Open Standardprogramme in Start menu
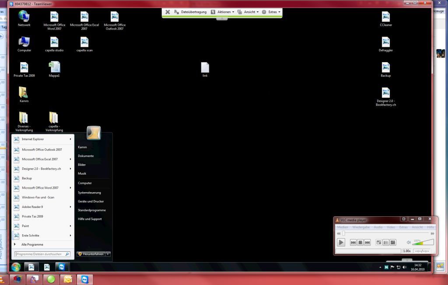Image resolution: width=448 pixels, height=285 pixels. click(92, 210)
